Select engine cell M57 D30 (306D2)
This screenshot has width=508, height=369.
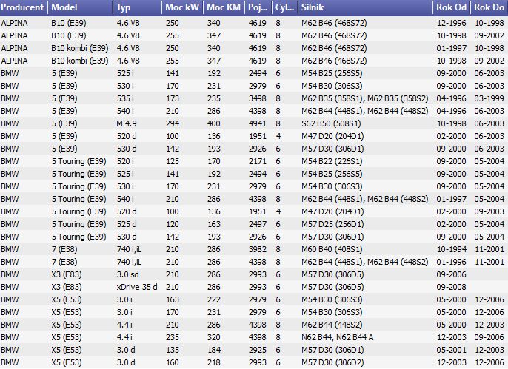332,362
